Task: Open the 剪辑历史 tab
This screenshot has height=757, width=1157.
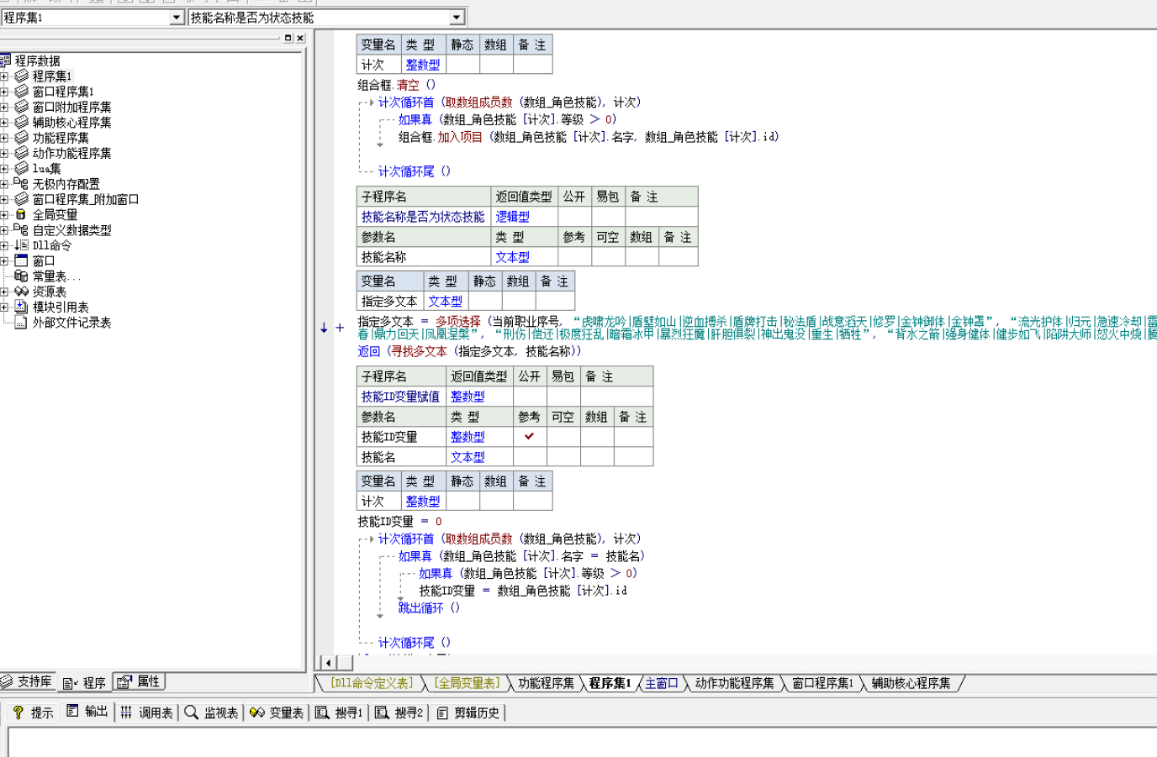Action: pos(468,712)
